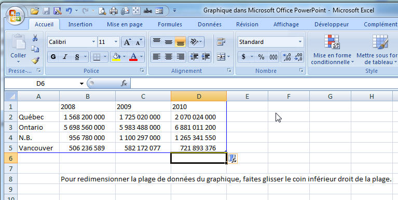The image size is (398, 200).
Task: Switch to the Formules tab
Action: [x=170, y=24]
